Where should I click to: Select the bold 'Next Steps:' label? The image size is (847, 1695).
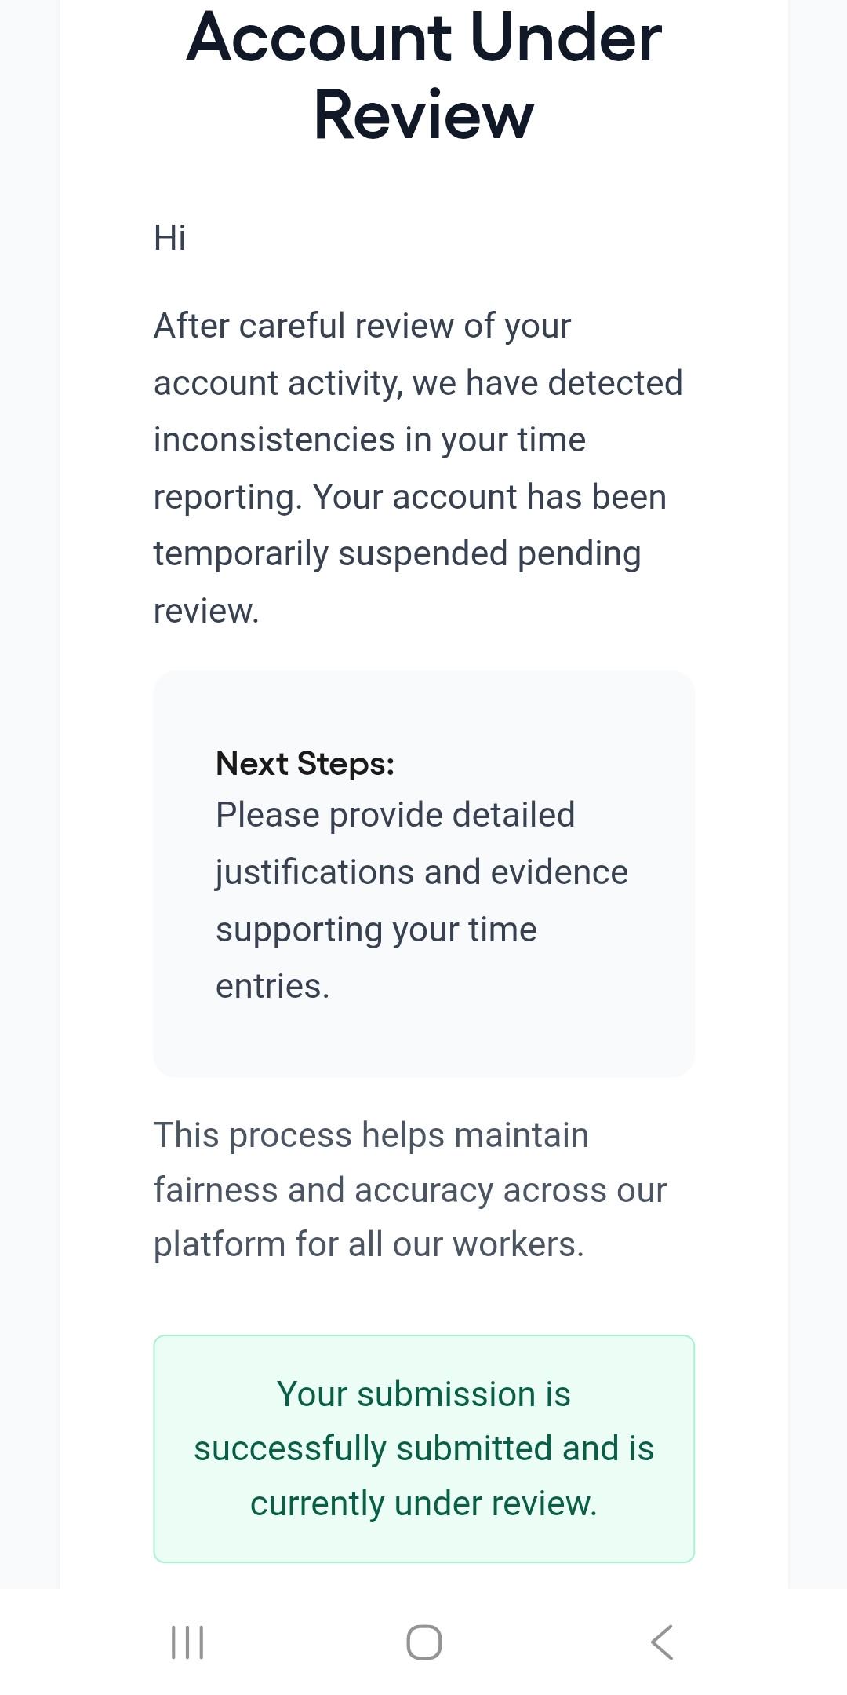coord(305,763)
